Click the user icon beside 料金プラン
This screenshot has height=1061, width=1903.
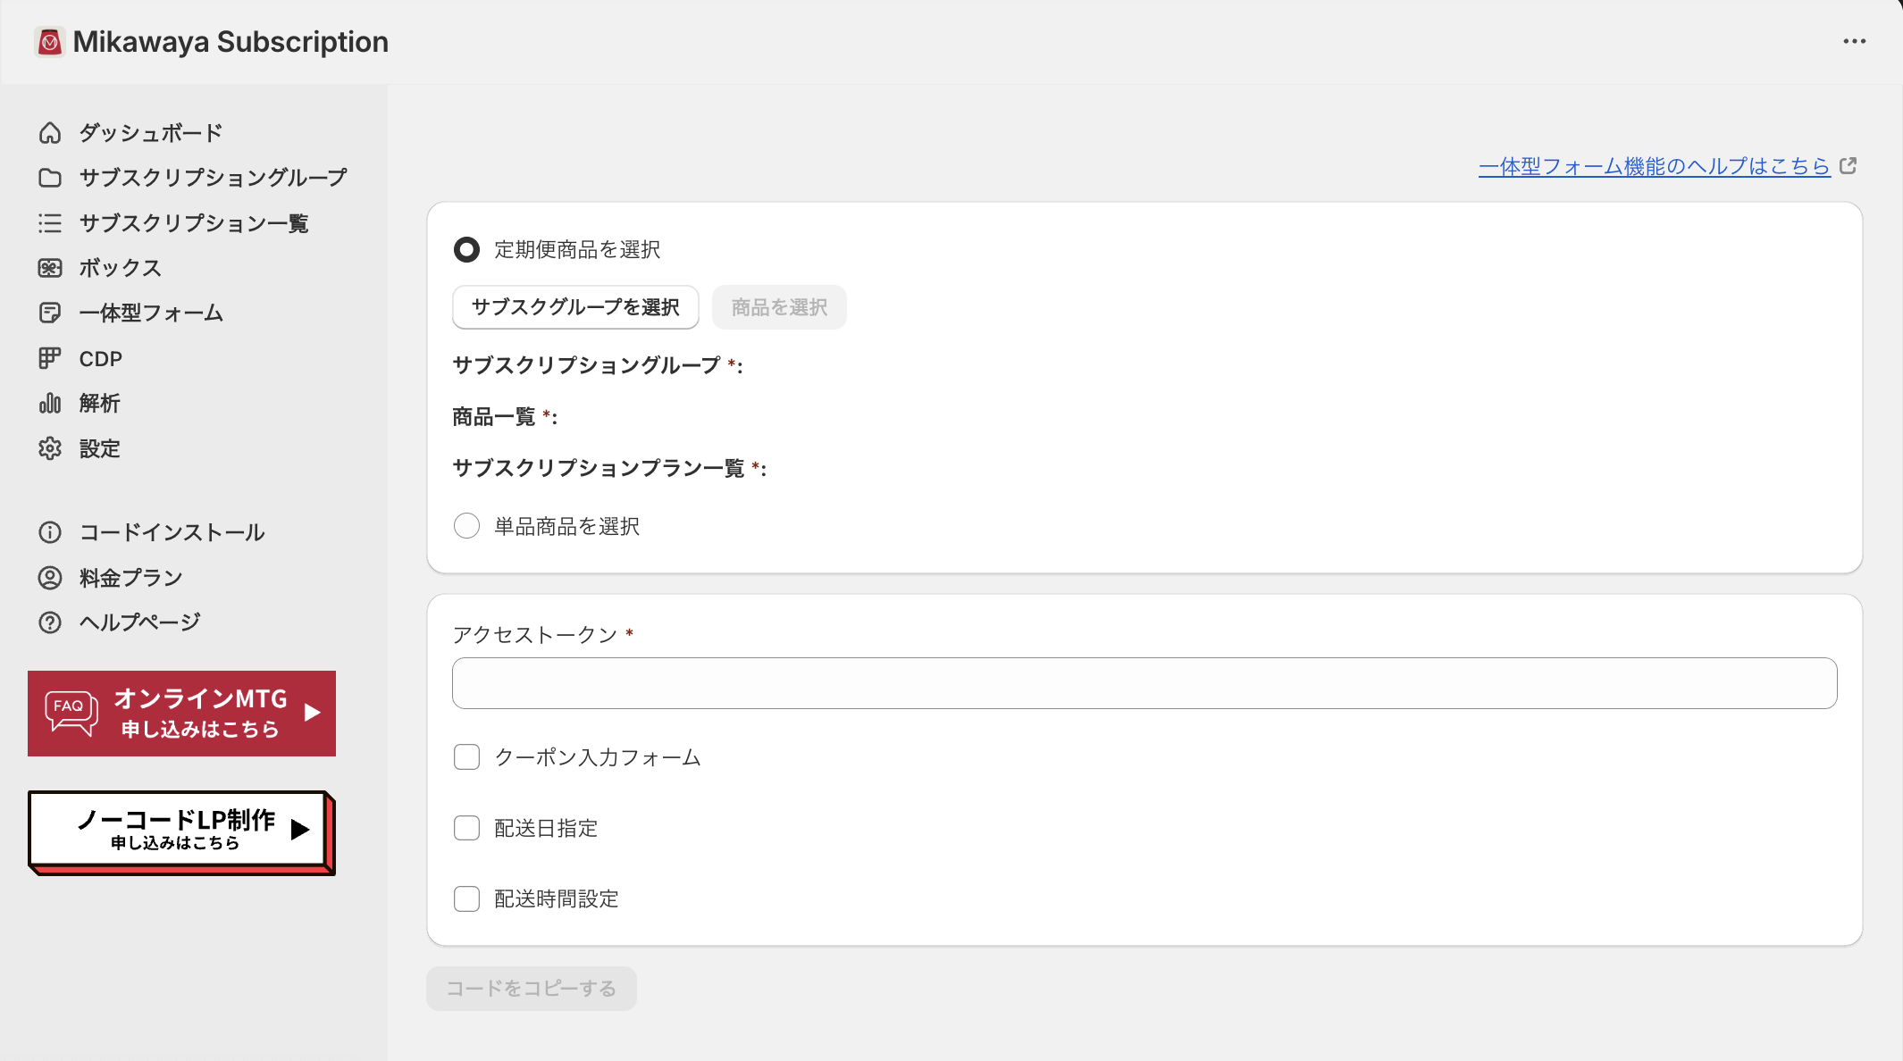(x=50, y=578)
